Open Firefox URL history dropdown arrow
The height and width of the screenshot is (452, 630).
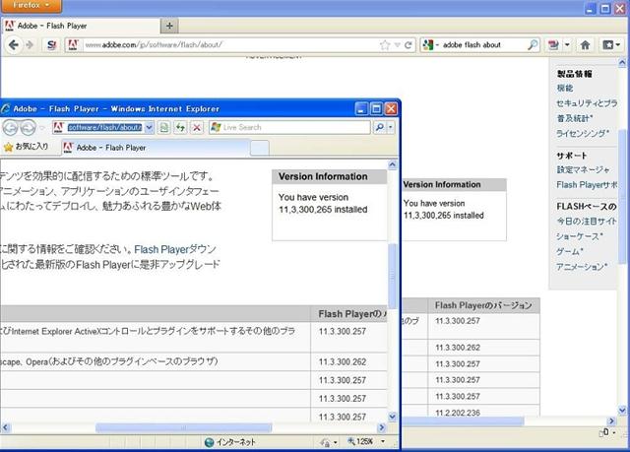(397, 45)
